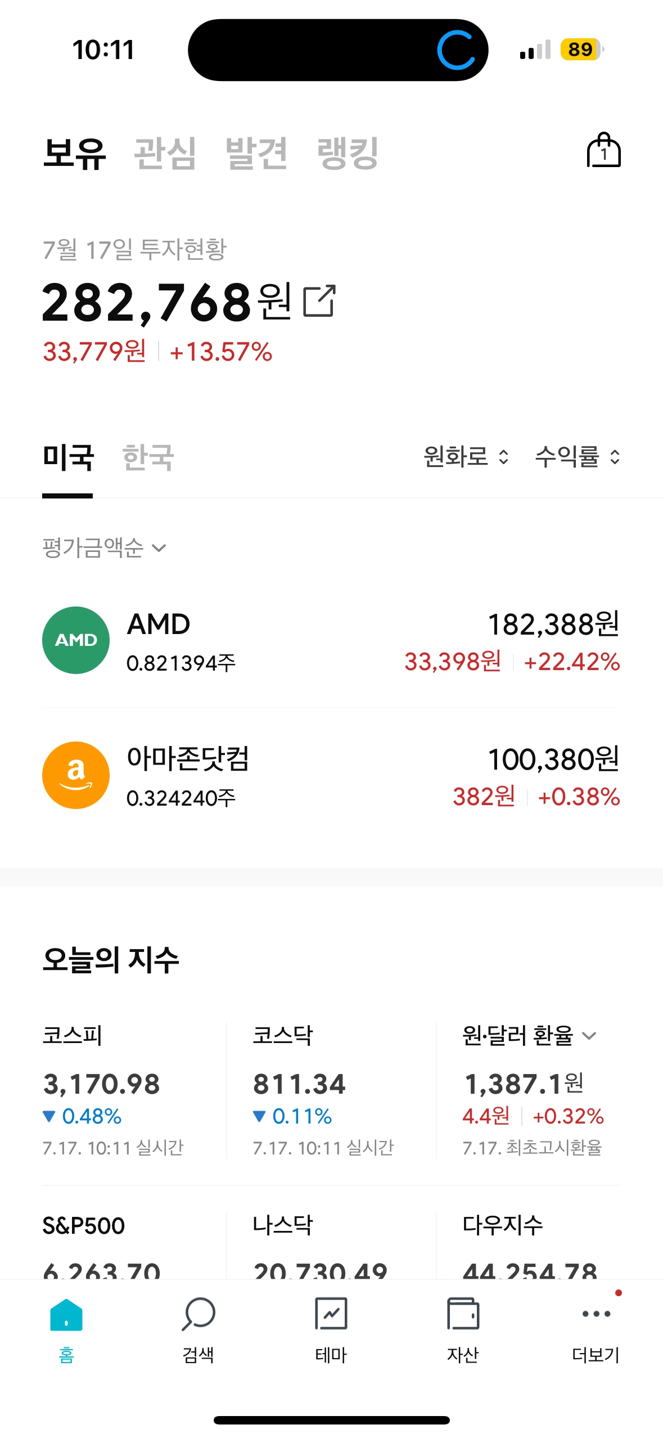Toggle 수익률 return display switch
The image size is (663, 1438).
point(578,456)
